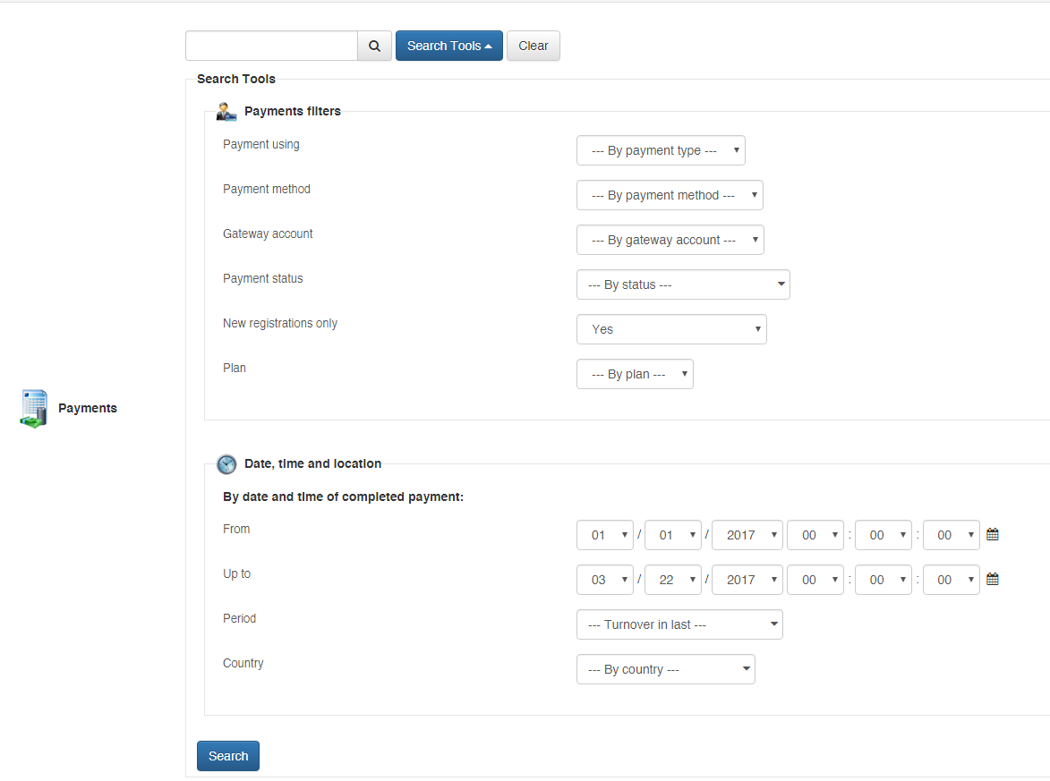Open the Up to hour dropdown
This screenshot has width=1050, height=781.
point(815,580)
